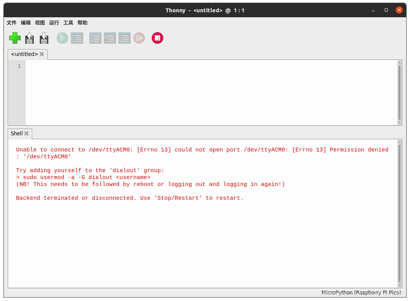The width and height of the screenshot is (410, 301).
Task: Click the editor vertical scrollbar
Action: (x=399, y=92)
